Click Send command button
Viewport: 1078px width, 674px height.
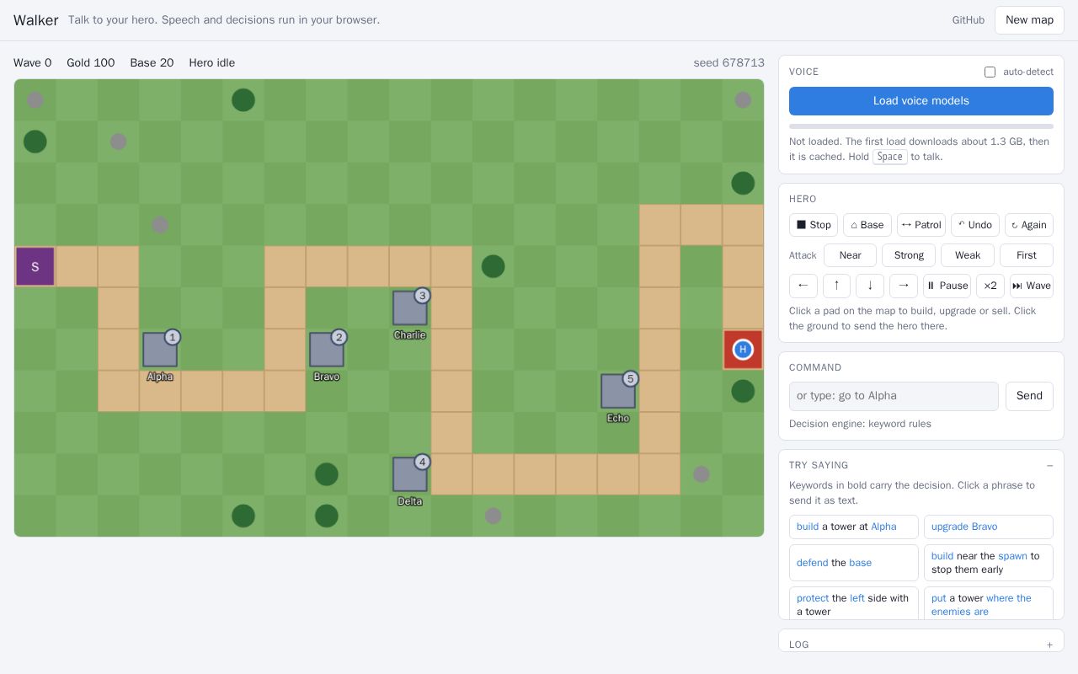pos(1029,396)
